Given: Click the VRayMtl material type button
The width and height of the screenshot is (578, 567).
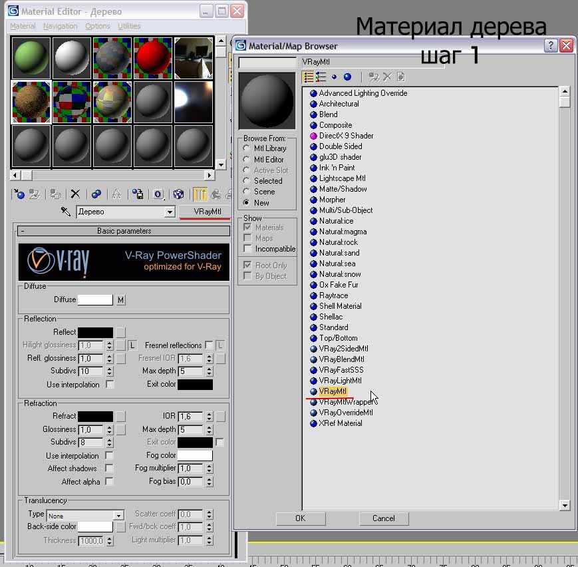Looking at the screenshot, I should [205, 212].
